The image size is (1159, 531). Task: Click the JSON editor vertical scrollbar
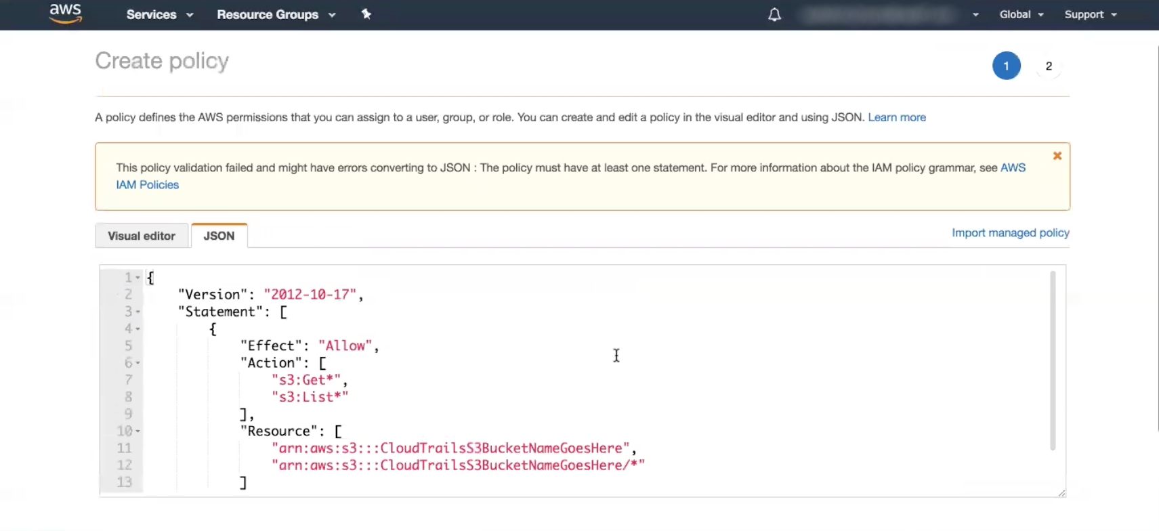point(1053,360)
